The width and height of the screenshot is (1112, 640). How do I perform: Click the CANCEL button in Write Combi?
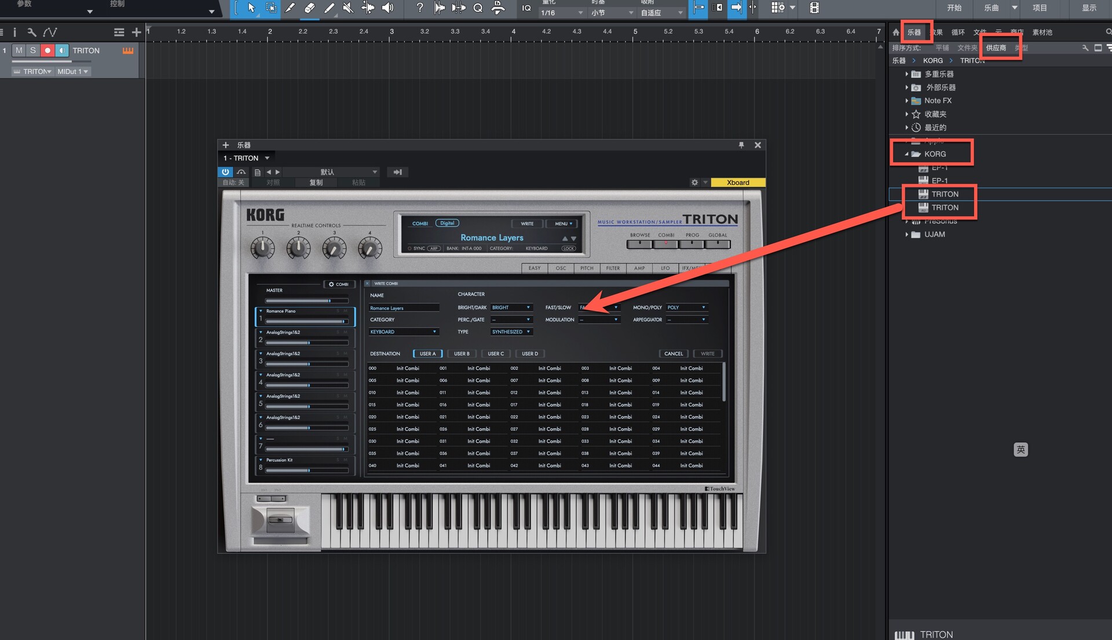(673, 354)
